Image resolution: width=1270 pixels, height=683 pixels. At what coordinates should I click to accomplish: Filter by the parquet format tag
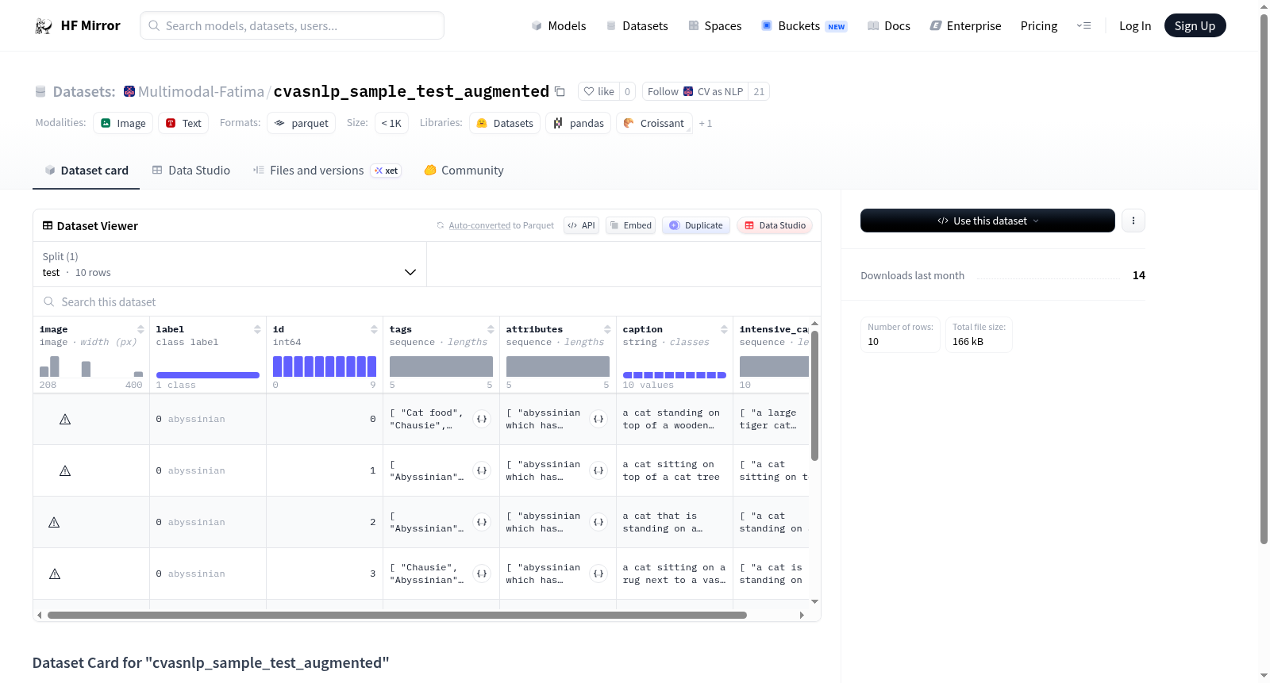[x=301, y=123]
